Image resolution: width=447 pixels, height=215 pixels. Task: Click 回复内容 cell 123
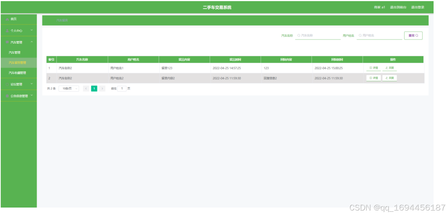pos(266,68)
